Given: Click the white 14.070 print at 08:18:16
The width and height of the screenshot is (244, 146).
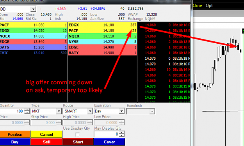Looking at the screenshot, I should pyautogui.click(x=164, y=64).
